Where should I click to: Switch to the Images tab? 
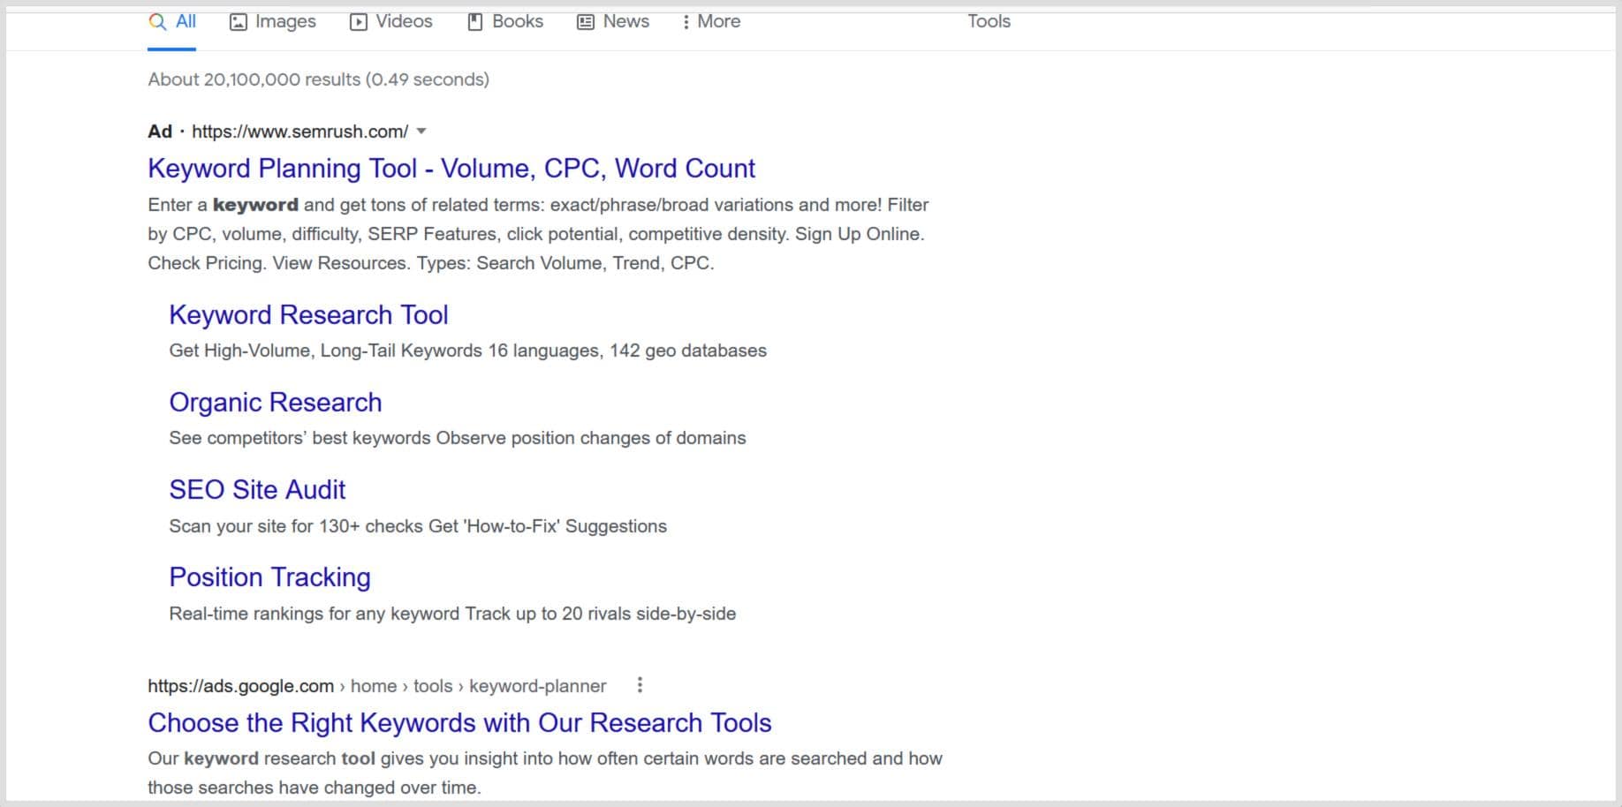pos(272,21)
